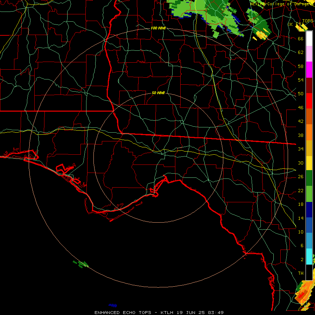This screenshot has height=315, width=315.
Task: Click the "03:49" timestamp in the caption
Action: pos(216,313)
